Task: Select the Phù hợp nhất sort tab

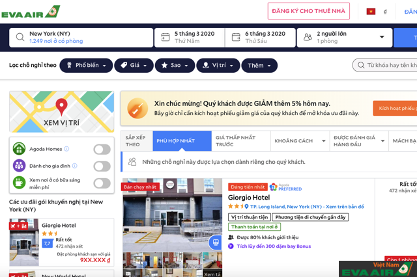Action: [x=182, y=141]
